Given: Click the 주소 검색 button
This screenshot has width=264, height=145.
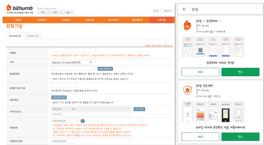Looking at the screenshot, I should [x=139, y=109].
